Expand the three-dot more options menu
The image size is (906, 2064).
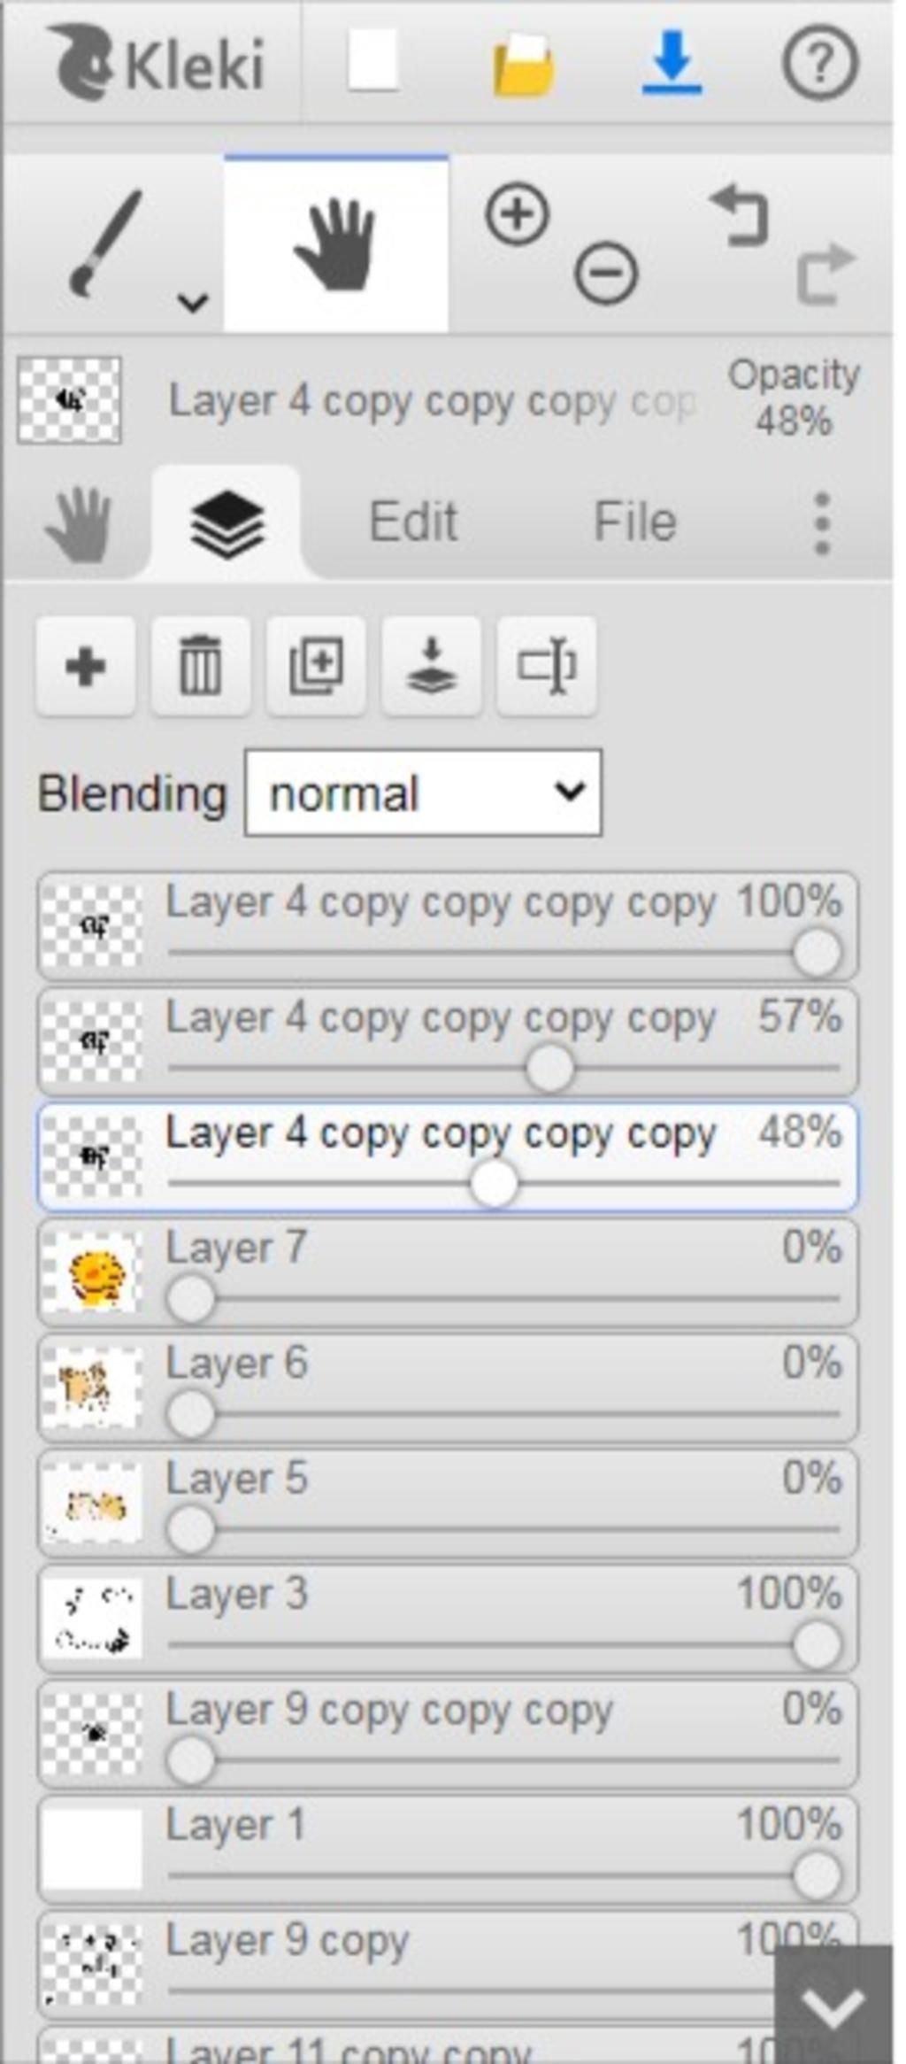coord(822,523)
